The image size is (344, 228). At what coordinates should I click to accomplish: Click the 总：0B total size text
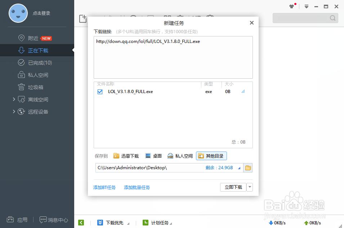pos(238,142)
